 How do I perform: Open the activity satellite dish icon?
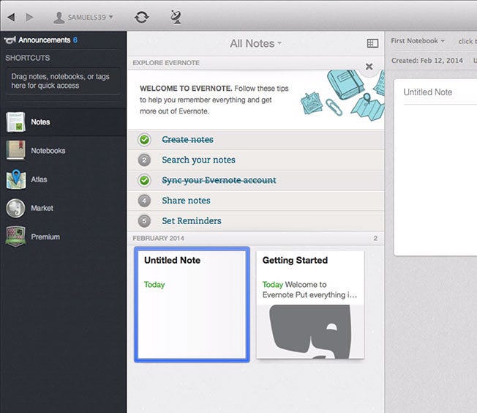pos(176,17)
